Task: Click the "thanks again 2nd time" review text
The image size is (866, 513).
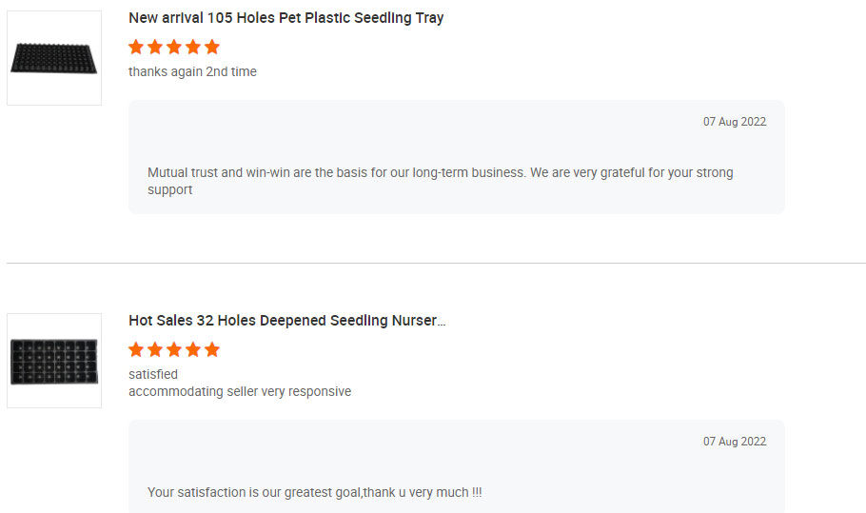Action: 192,71
